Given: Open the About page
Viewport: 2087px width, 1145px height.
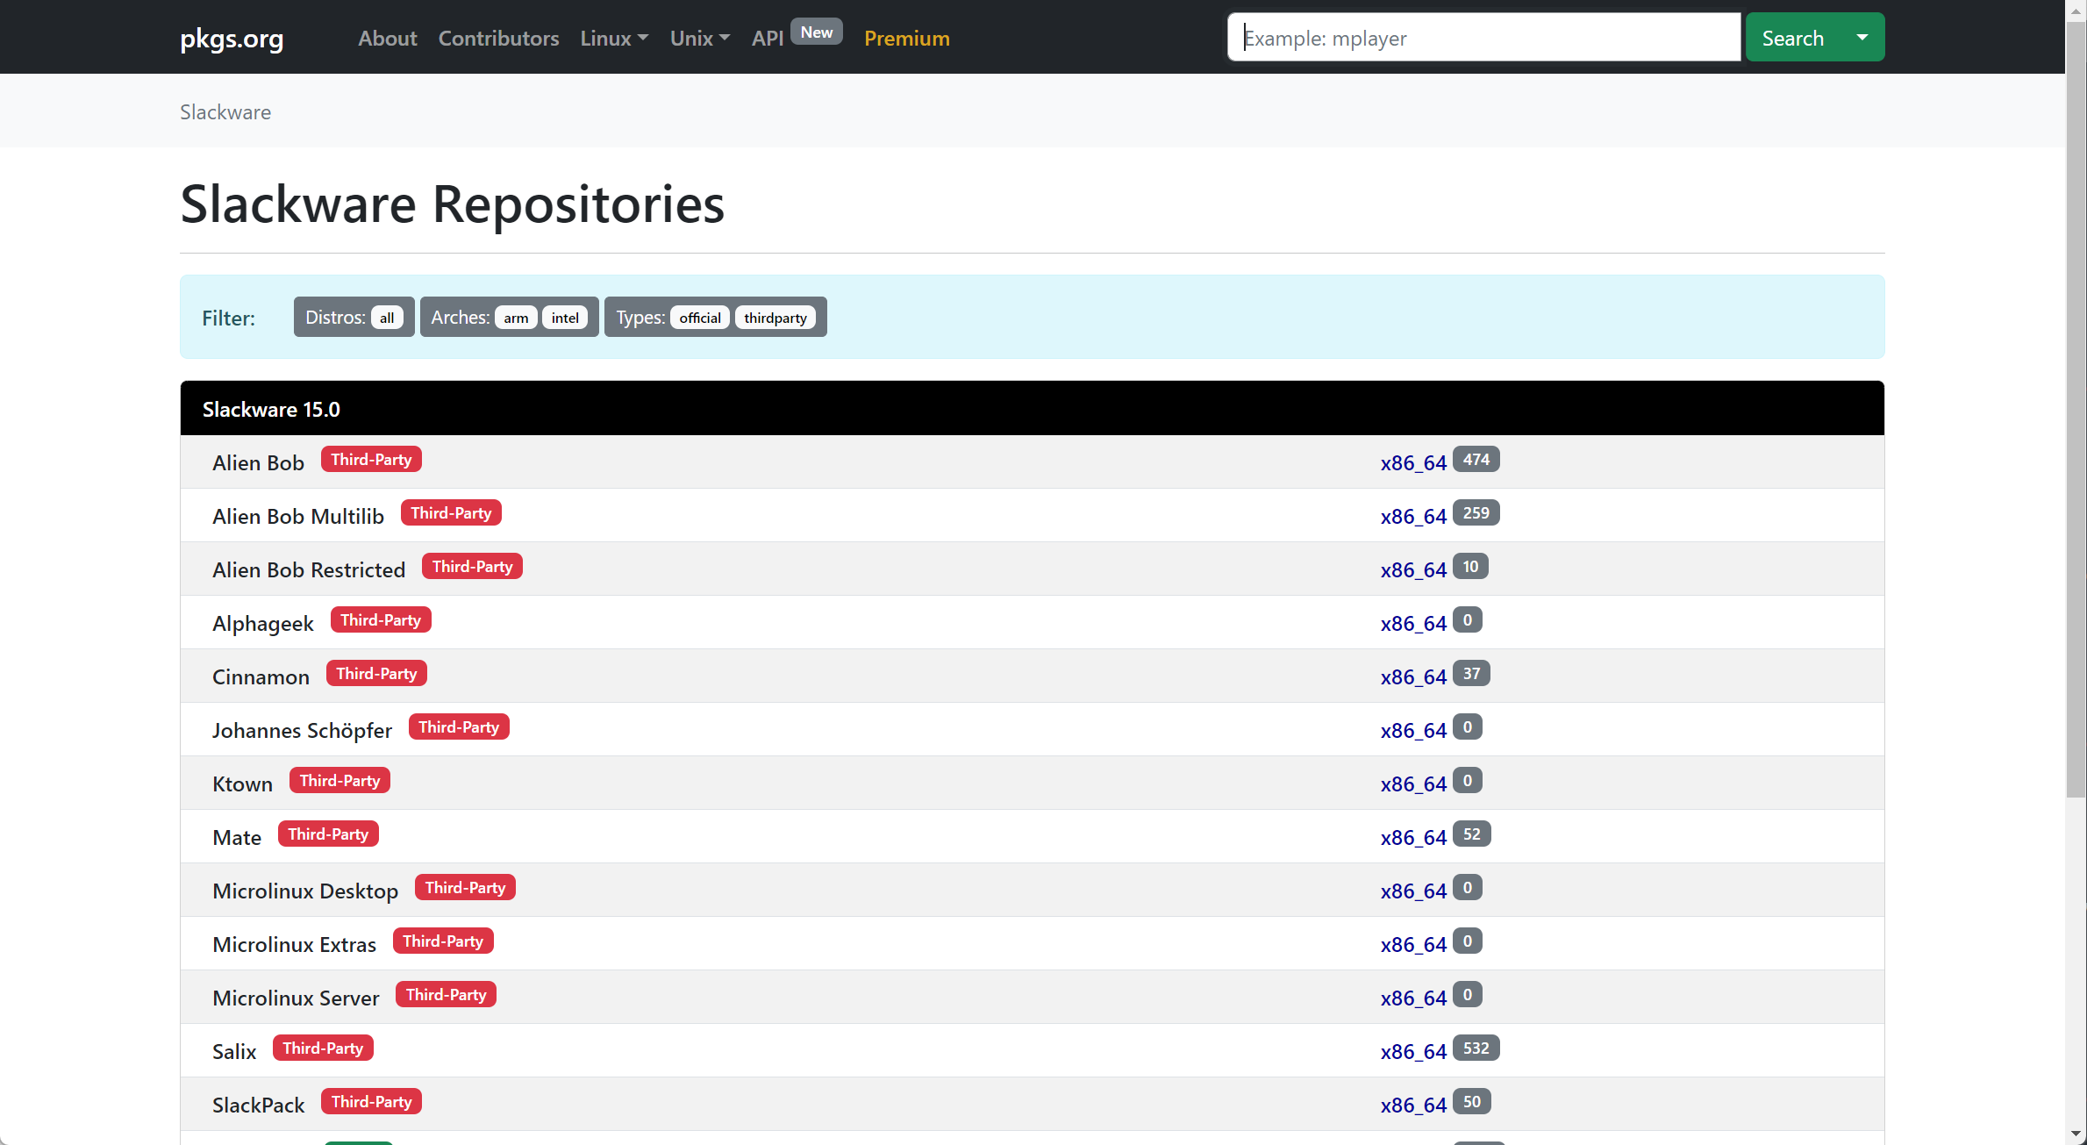Looking at the screenshot, I should (x=387, y=39).
